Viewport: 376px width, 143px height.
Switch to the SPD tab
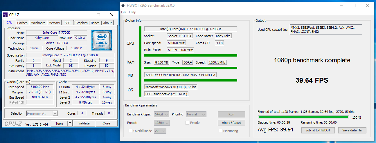click(x=67, y=23)
